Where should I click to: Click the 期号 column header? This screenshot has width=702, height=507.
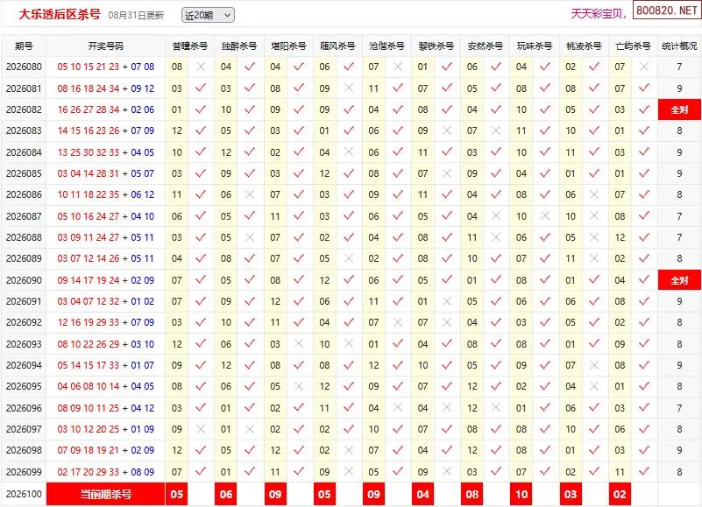(24, 46)
